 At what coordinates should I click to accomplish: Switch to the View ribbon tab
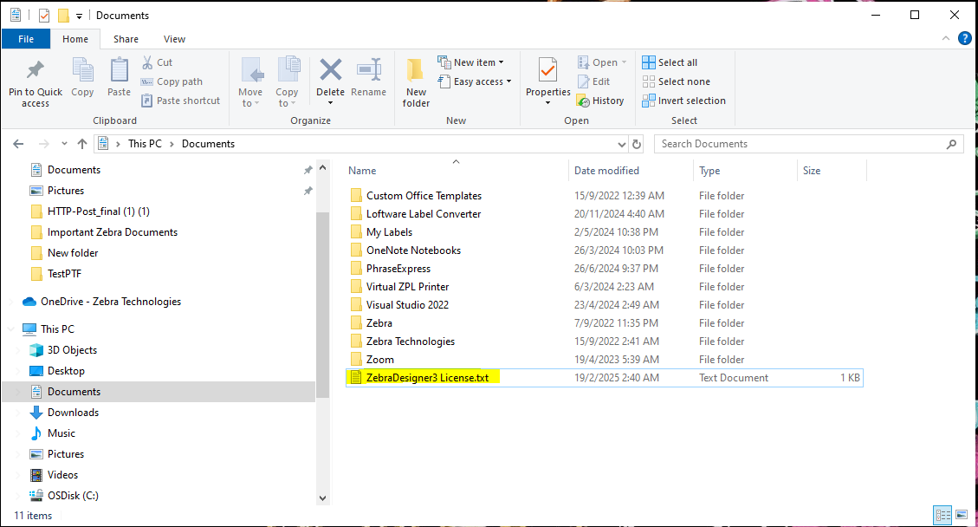175,39
